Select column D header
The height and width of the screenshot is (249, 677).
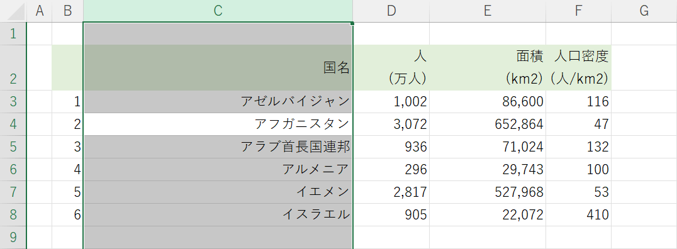point(391,11)
